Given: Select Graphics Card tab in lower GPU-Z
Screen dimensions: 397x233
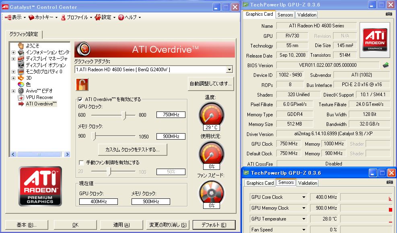Looking at the screenshot, I should point(260,183).
